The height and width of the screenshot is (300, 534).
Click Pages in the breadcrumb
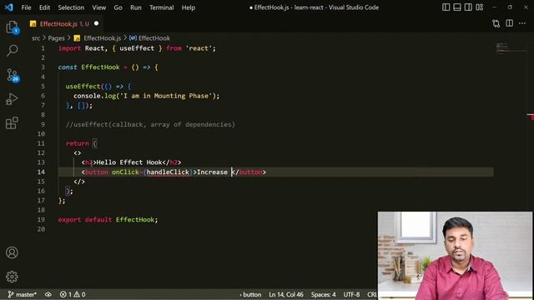pyautogui.click(x=56, y=38)
